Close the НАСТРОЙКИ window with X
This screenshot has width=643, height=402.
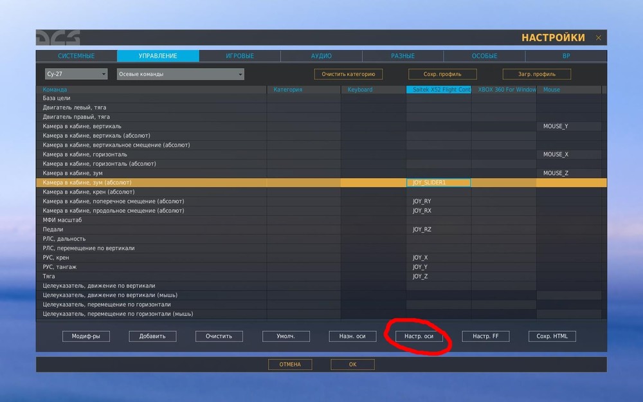pos(598,38)
